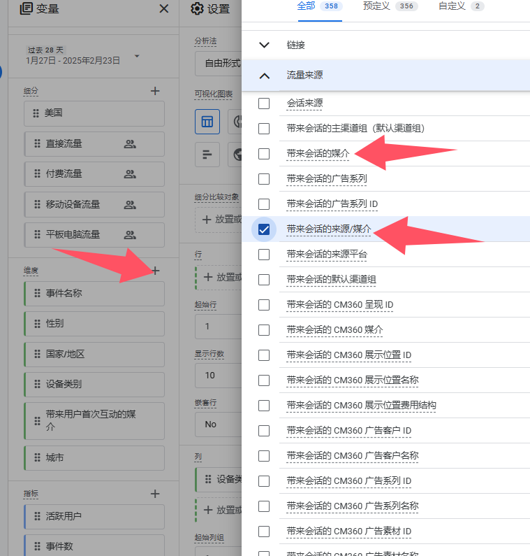Click drag handle of 移动设备流量 segment
Image resolution: width=530 pixels, height=556 pixels.
(37, 204)
